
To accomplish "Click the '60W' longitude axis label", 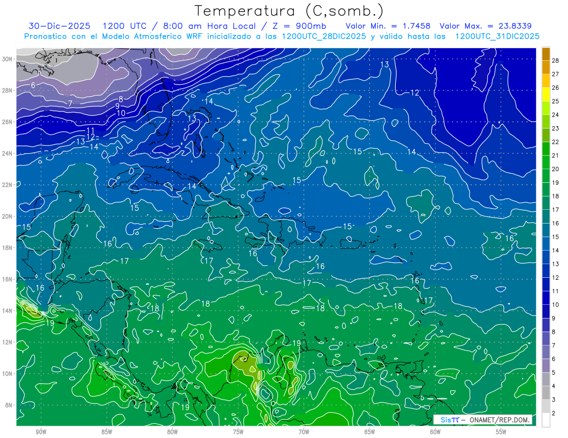I will tap(435, 432).
